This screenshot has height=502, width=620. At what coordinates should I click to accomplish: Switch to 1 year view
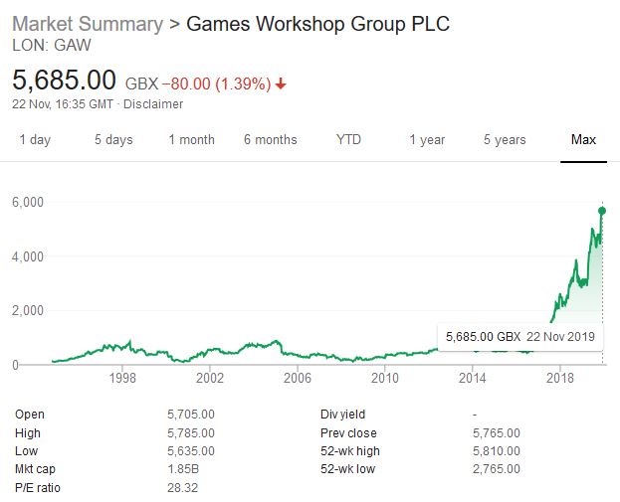point(427,140)
